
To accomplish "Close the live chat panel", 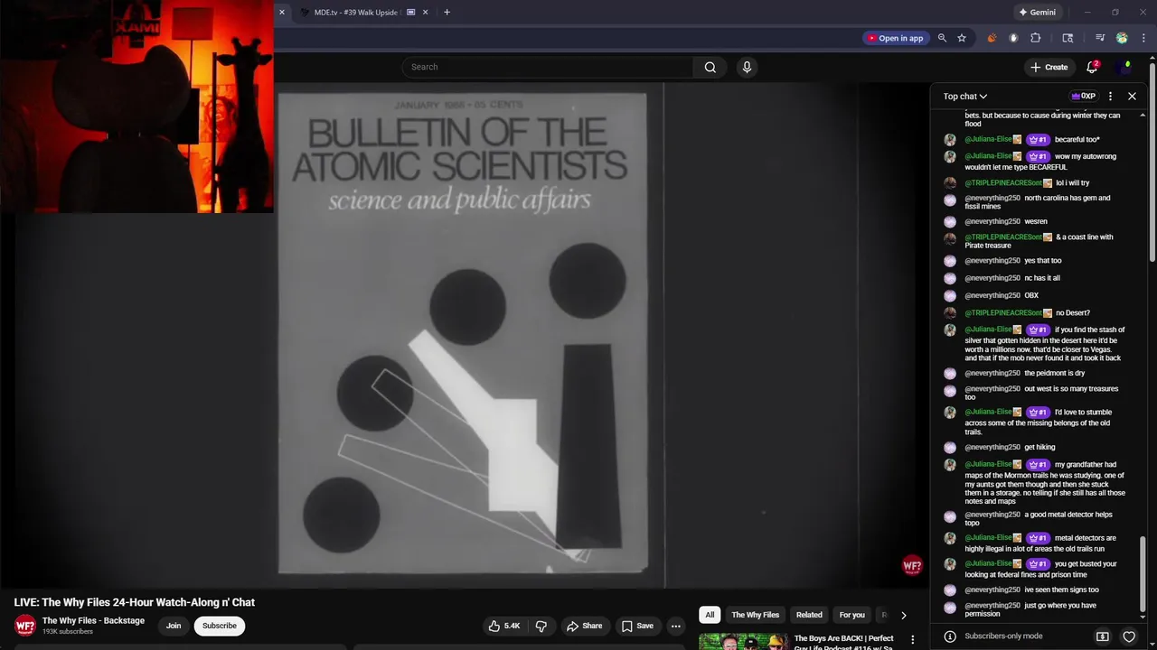I will click(1132, 96).
